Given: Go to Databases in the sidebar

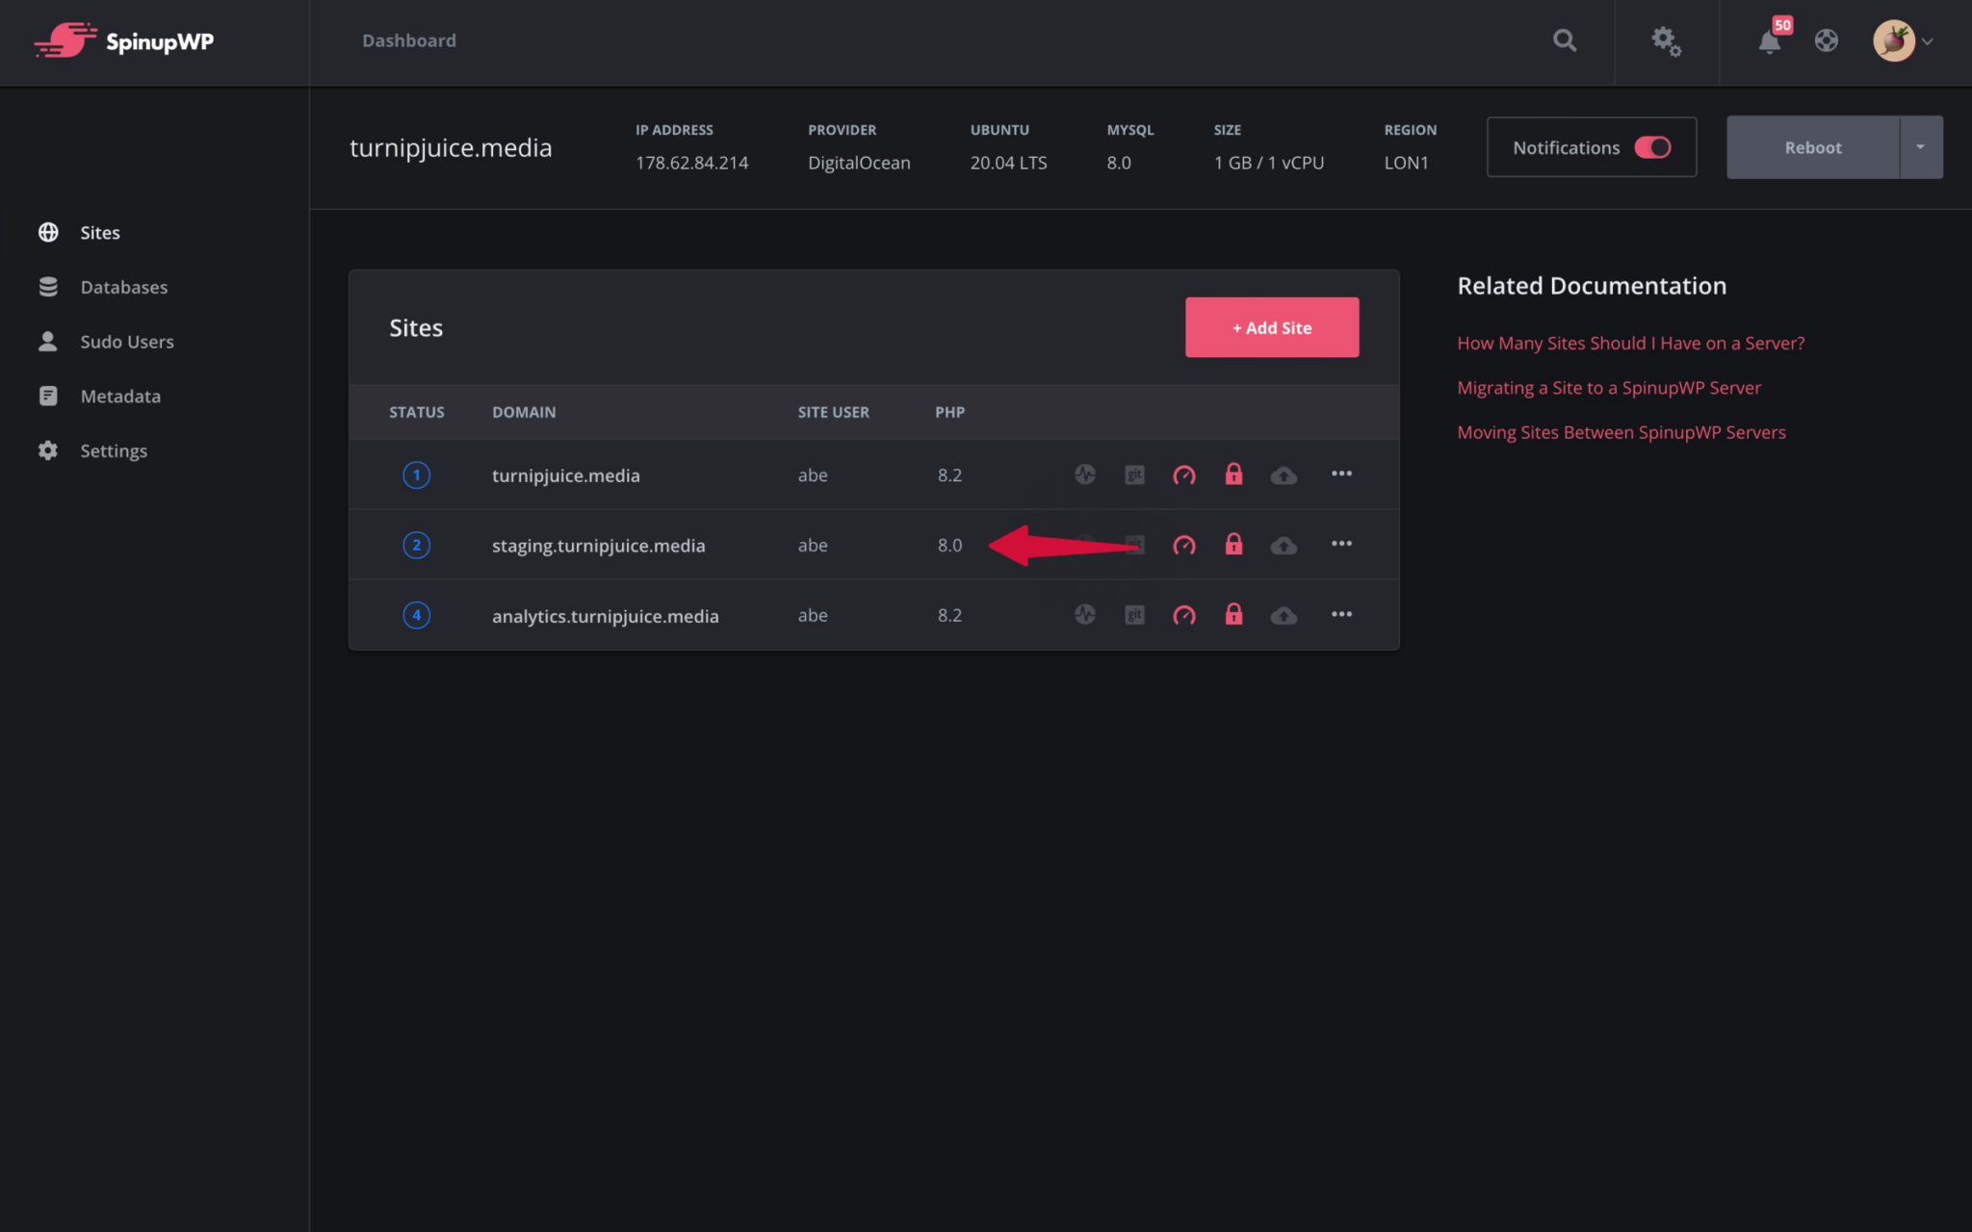Looking at the screenshot, I should click(x=123, y=287).
